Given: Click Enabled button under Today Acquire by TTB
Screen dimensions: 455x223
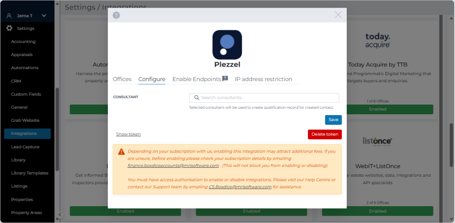Looking at the screenshot, I should tap(377, 109).
